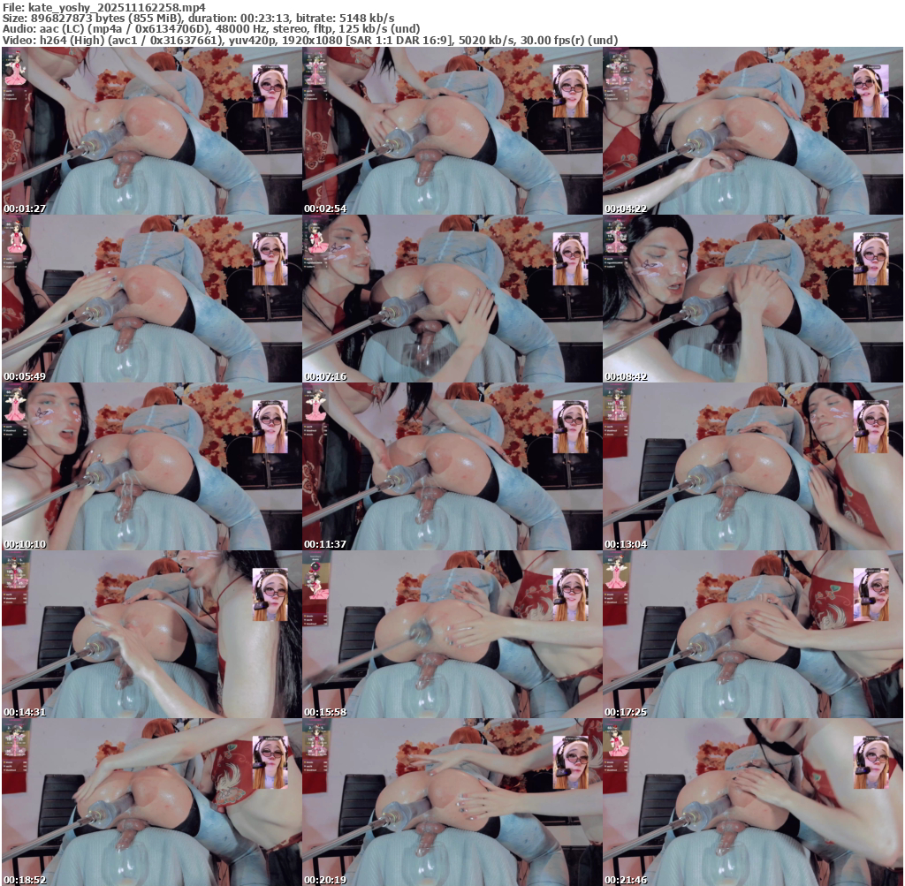Click the frame marked 00:10:10
The height and width of the screenshot is (886, 905).
[x=151, y=467]
